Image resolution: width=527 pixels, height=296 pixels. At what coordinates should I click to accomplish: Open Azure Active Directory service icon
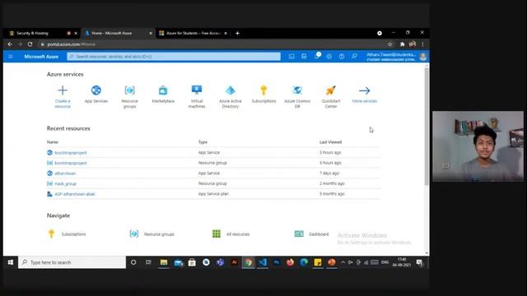coord(231,90)
